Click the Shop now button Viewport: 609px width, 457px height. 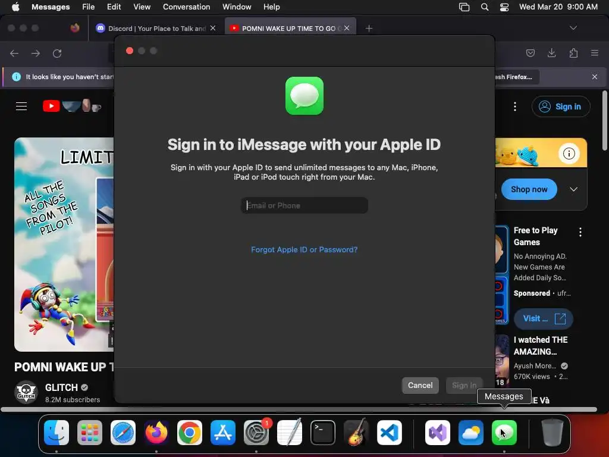(x=529, y=189)
